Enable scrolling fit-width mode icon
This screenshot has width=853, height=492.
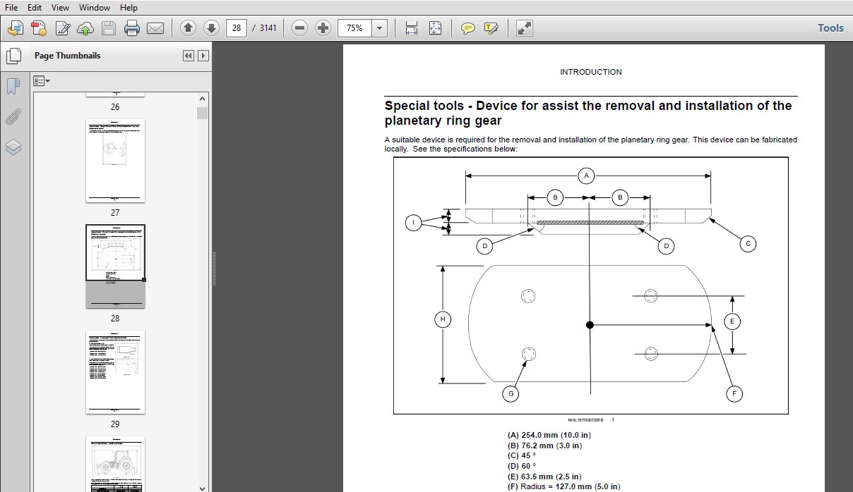(x=412, y=28)
